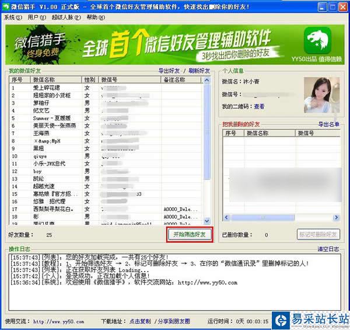
Task: Close the 微信猎手 window
Action: [343, 7]
